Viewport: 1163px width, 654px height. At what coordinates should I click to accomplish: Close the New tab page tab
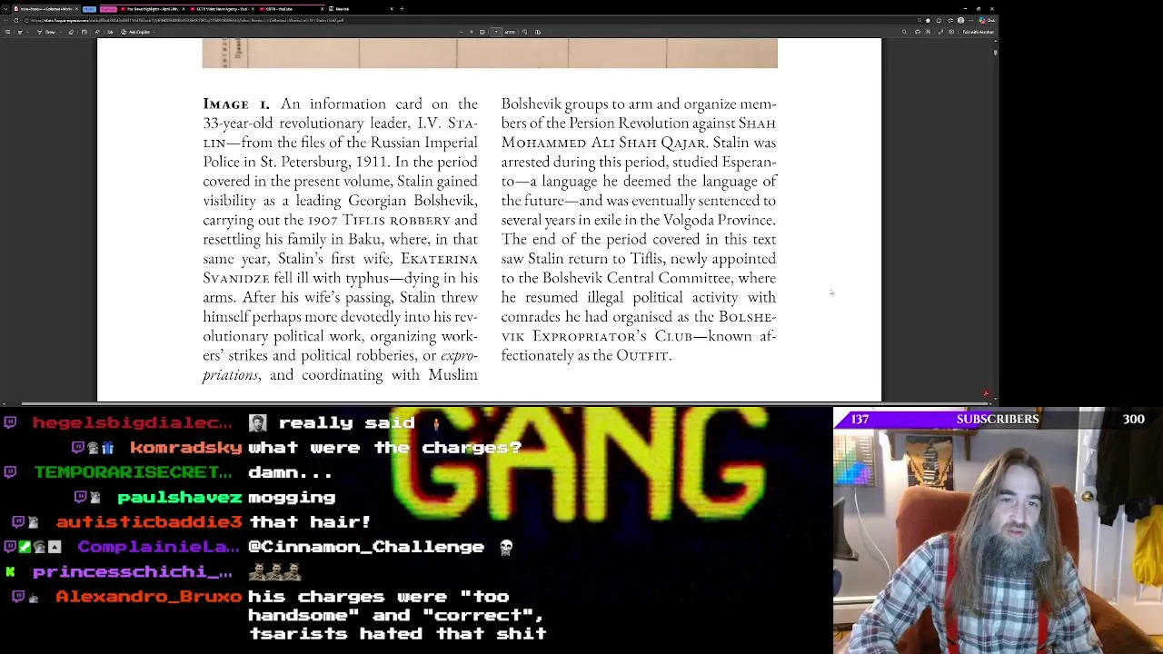click(392, 8)
